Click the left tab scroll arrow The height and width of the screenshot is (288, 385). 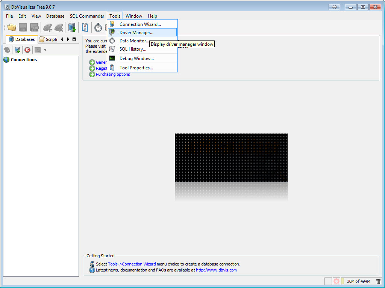(62, 39)
